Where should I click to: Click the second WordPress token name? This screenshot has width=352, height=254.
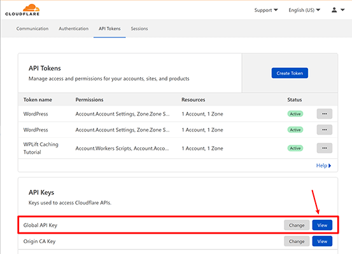[36, 130]
